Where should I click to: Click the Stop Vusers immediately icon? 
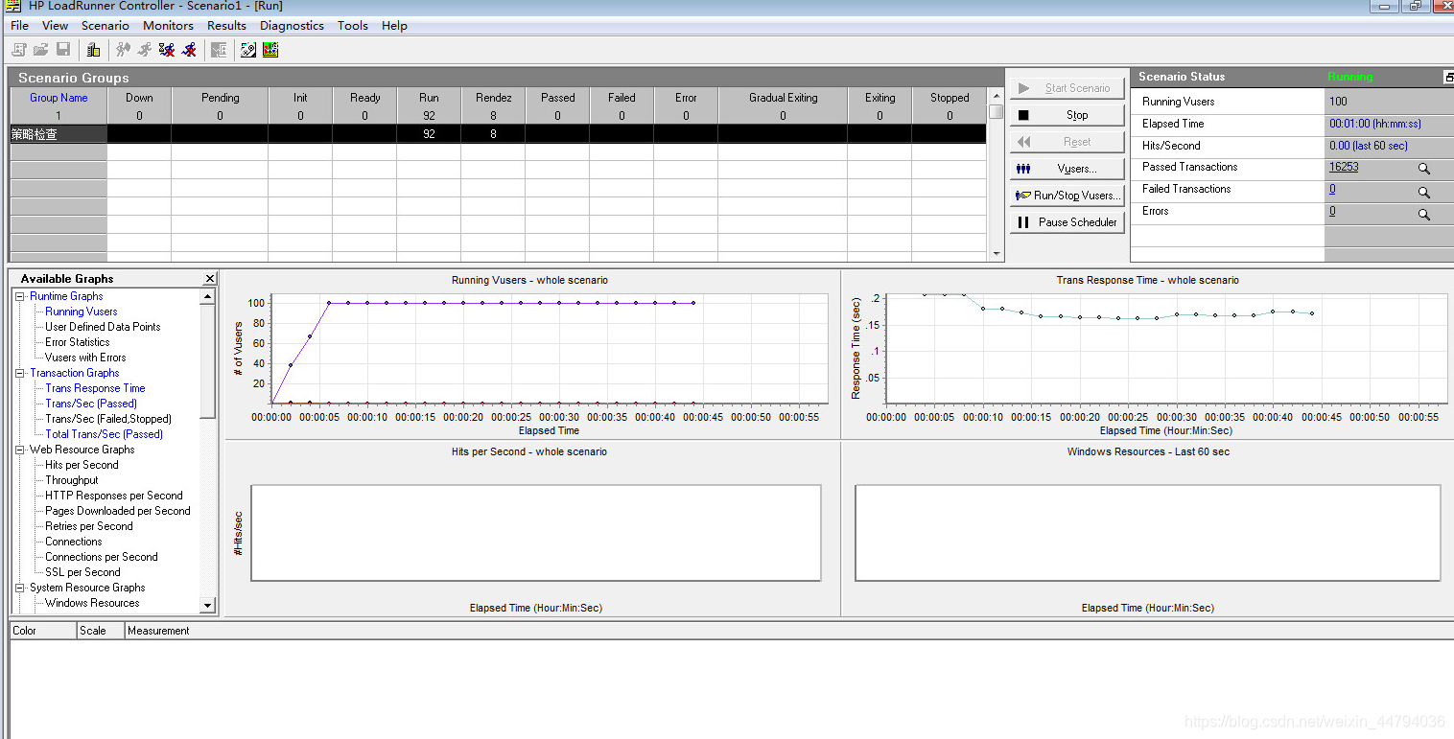pyautogui.click(x=189, y=50)
